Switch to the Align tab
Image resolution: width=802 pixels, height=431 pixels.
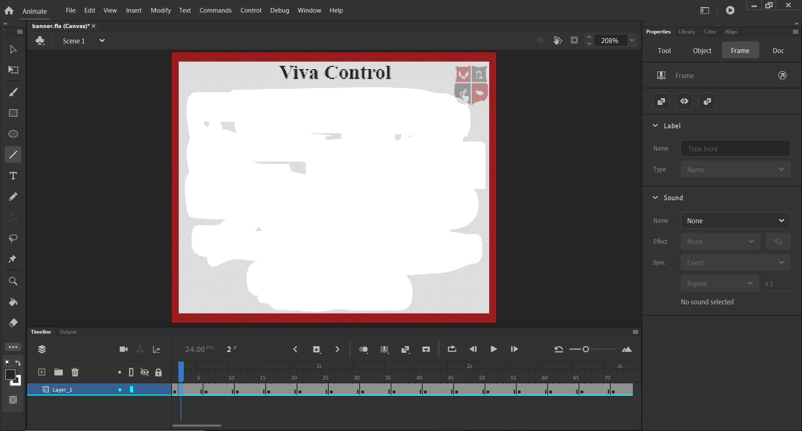[x=731, y=32]
